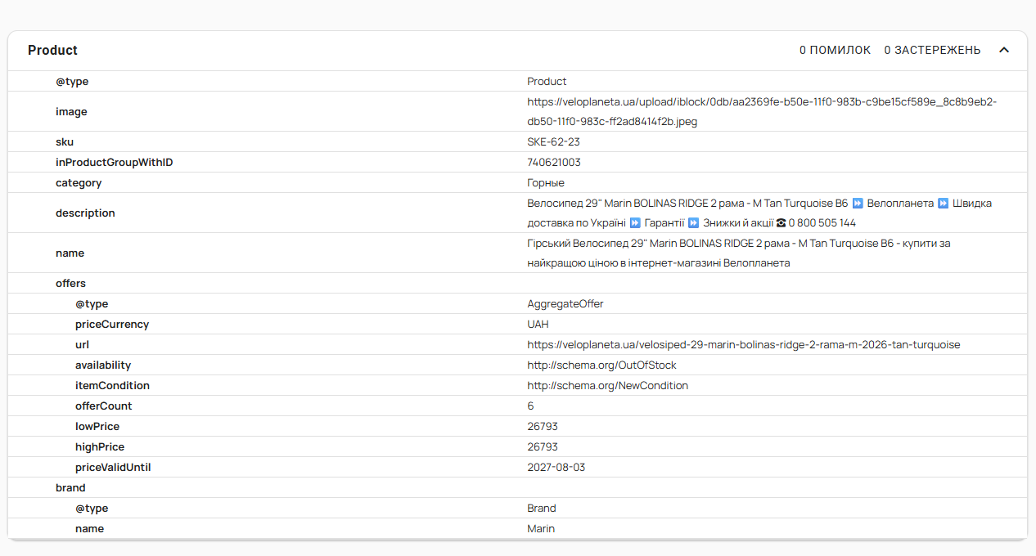Click the veloplaneta image URL value
Screen dimensions: 1036x556
tap(762, 111)
